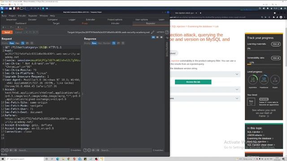The width and height of the screenshot is (287, 161).
Task: Show non-printable characters in Request
Action: point(27,43)
